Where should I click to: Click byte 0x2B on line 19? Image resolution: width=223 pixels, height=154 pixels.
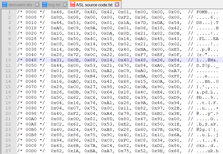click(x=174, y=108)
